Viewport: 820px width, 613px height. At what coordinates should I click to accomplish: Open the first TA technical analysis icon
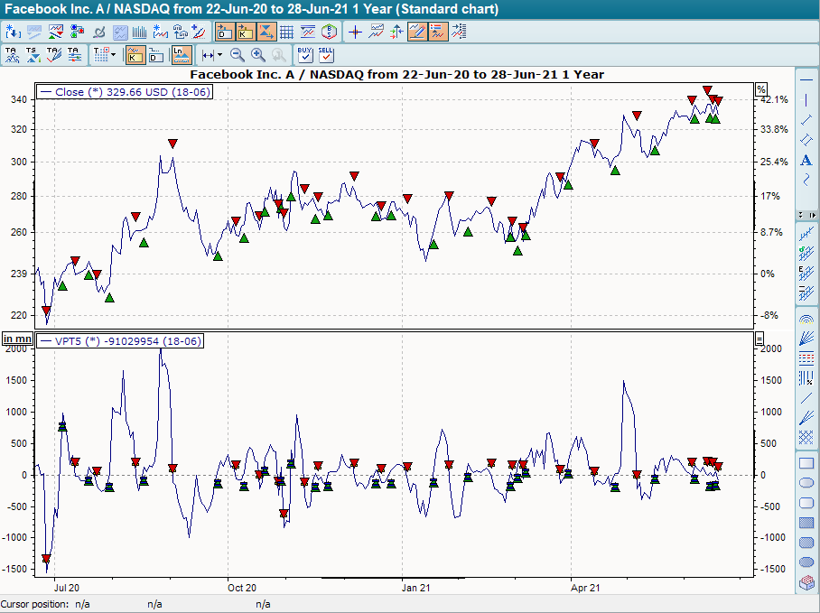pos(14,54)
